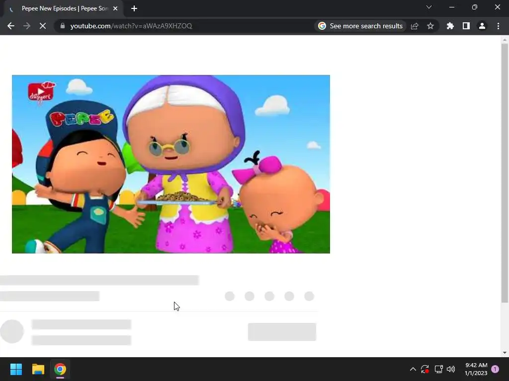Screen dimensions: 509x381
Task: Click the scrollbar up arrow
Action: 505,40
